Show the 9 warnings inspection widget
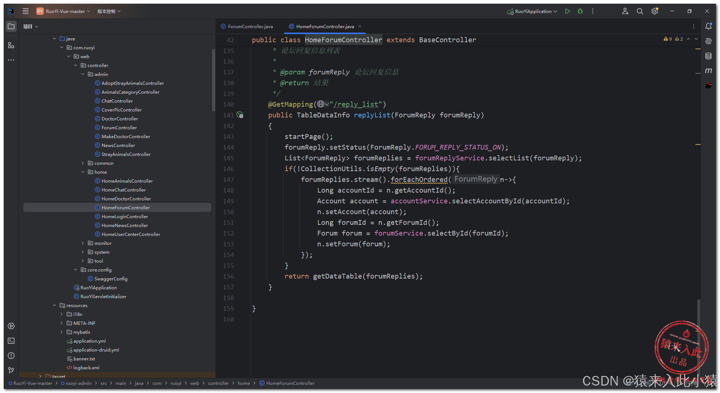 tap(668, 39)
